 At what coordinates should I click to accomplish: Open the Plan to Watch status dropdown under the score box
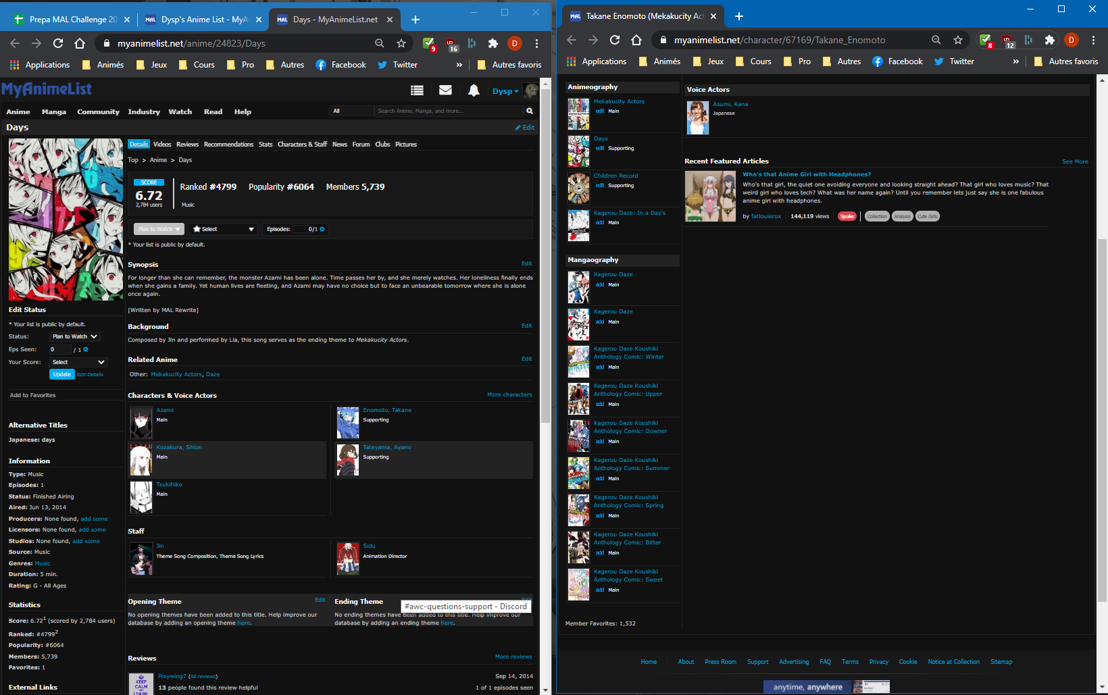(159, 230)
